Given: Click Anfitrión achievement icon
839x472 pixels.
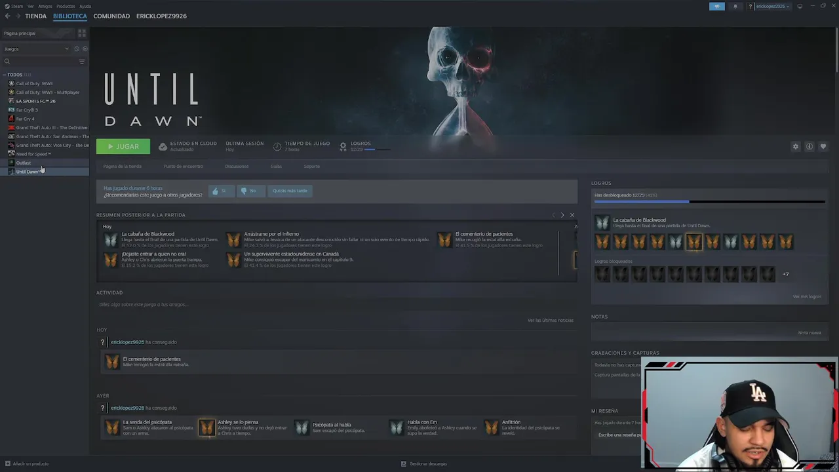Looking at the screenshot, I should tap(491, 427).
